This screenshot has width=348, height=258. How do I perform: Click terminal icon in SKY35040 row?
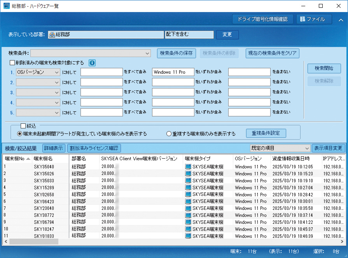(188, 167)
